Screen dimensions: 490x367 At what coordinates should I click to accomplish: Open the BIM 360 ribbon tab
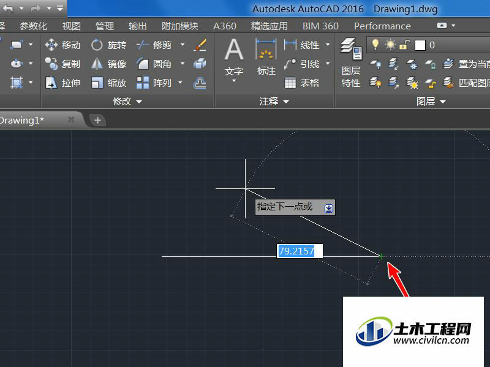(320, 26)
